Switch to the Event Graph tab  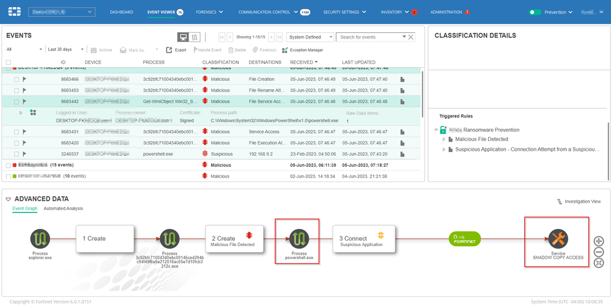tap(25, 209)
